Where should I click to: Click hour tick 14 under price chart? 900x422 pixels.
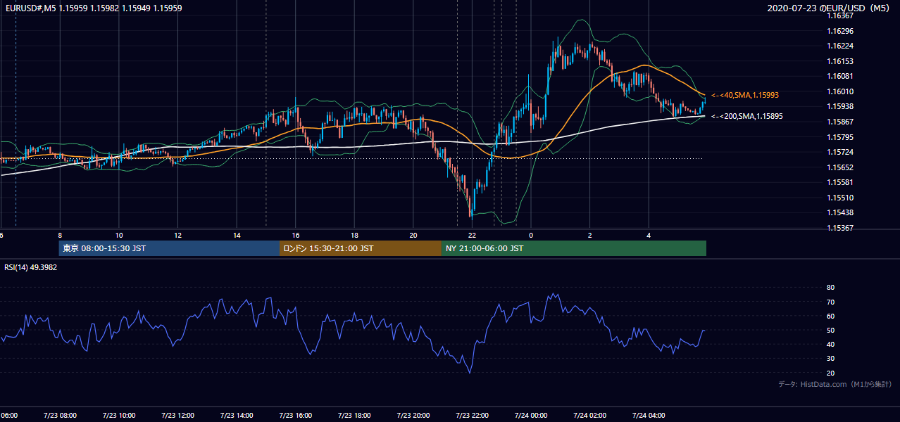coord(237,236)
